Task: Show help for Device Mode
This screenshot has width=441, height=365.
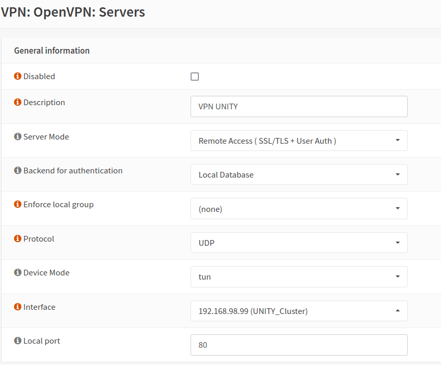Action: pyautogui.click(x=18, y=273)
